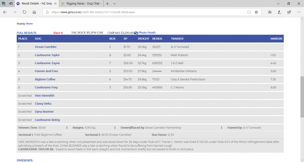This screenshot has height=162, width=304.
Task: Show the race Replay
Action: coord(29,24)
